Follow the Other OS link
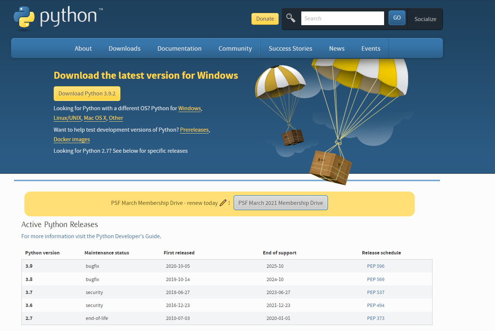This screenshot has height=331, width=495. tap(116, 118)
